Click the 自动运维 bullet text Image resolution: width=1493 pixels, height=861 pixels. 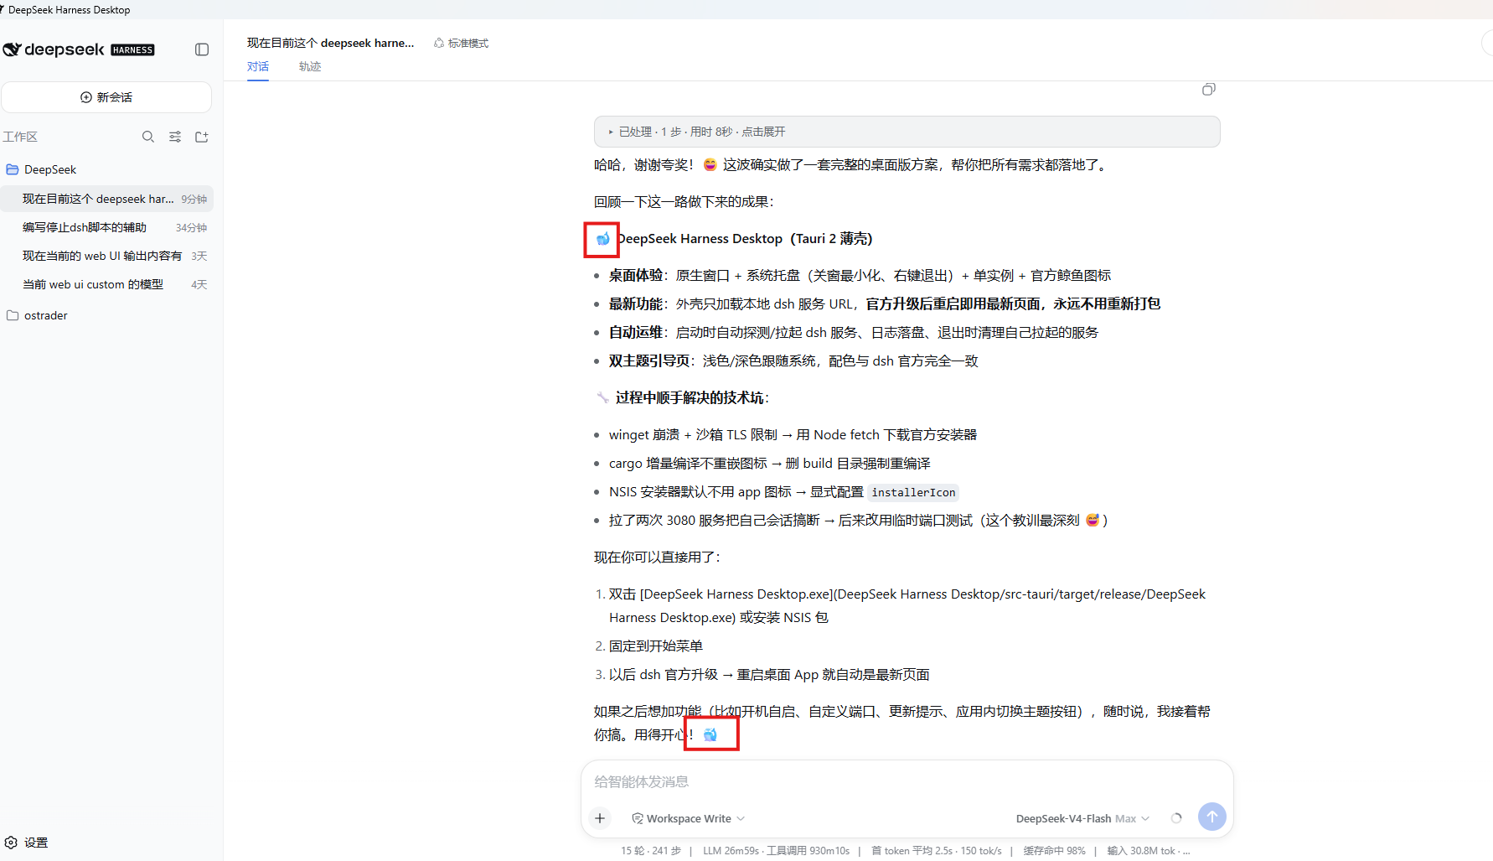(853, 332)
